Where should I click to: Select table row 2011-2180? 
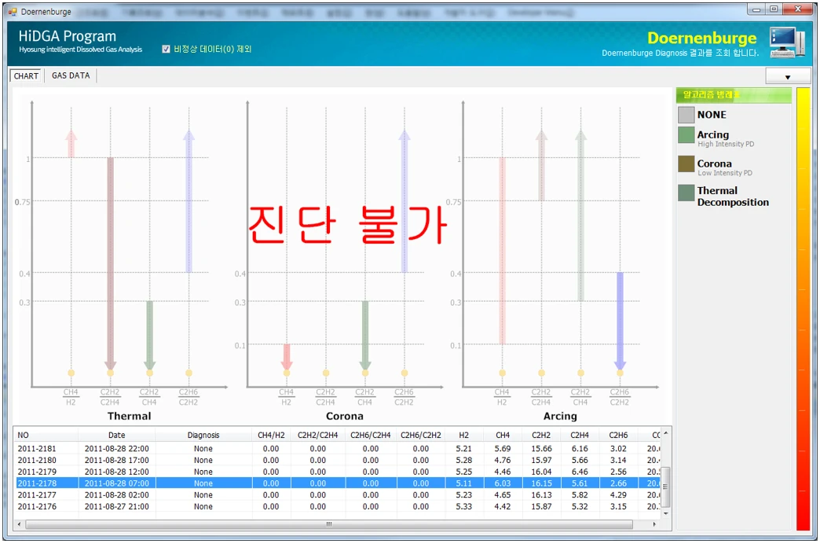[338, 460]
